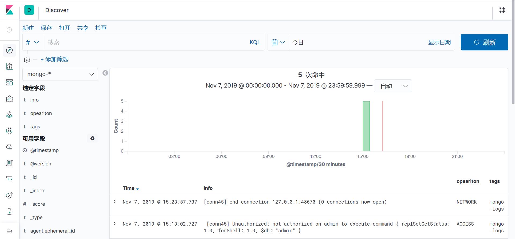The width and height of the screenshot is (515, 239).
Task: Expand the 15:23:57.737 log row
Action: click(x=115, y=201)
